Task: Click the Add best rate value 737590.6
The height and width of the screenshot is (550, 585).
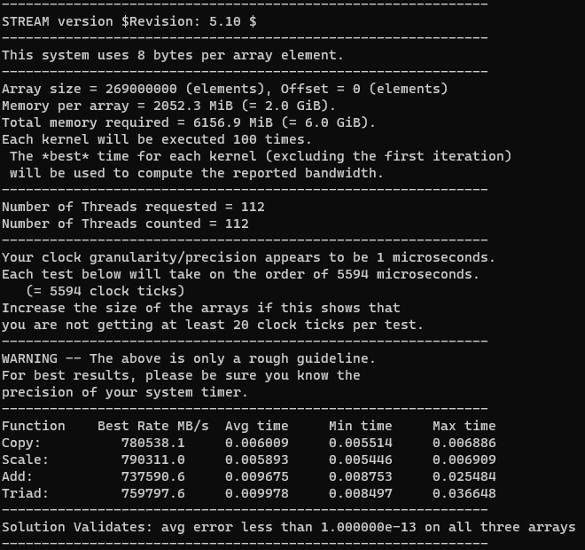Action: 152,477
